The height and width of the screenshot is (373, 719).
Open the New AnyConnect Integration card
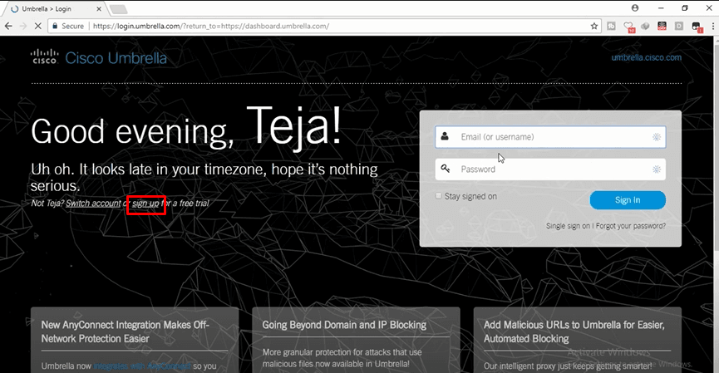pos(135,340)
